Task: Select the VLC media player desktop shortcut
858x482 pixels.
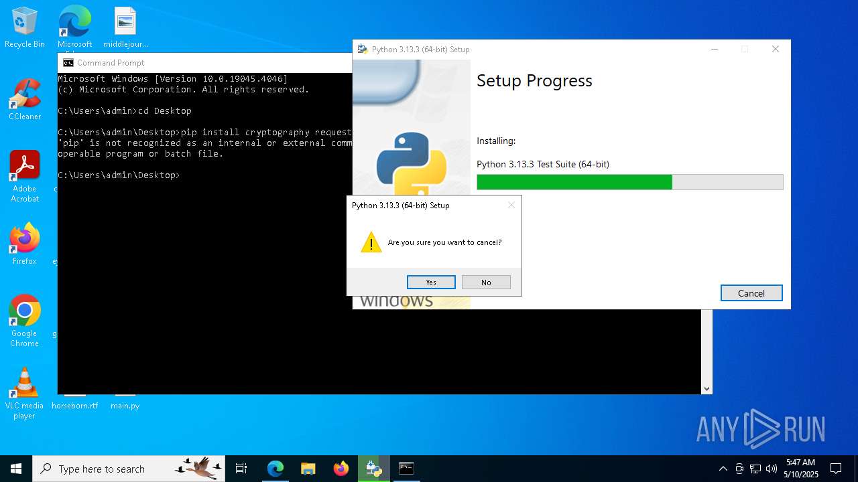Action: 25,394
